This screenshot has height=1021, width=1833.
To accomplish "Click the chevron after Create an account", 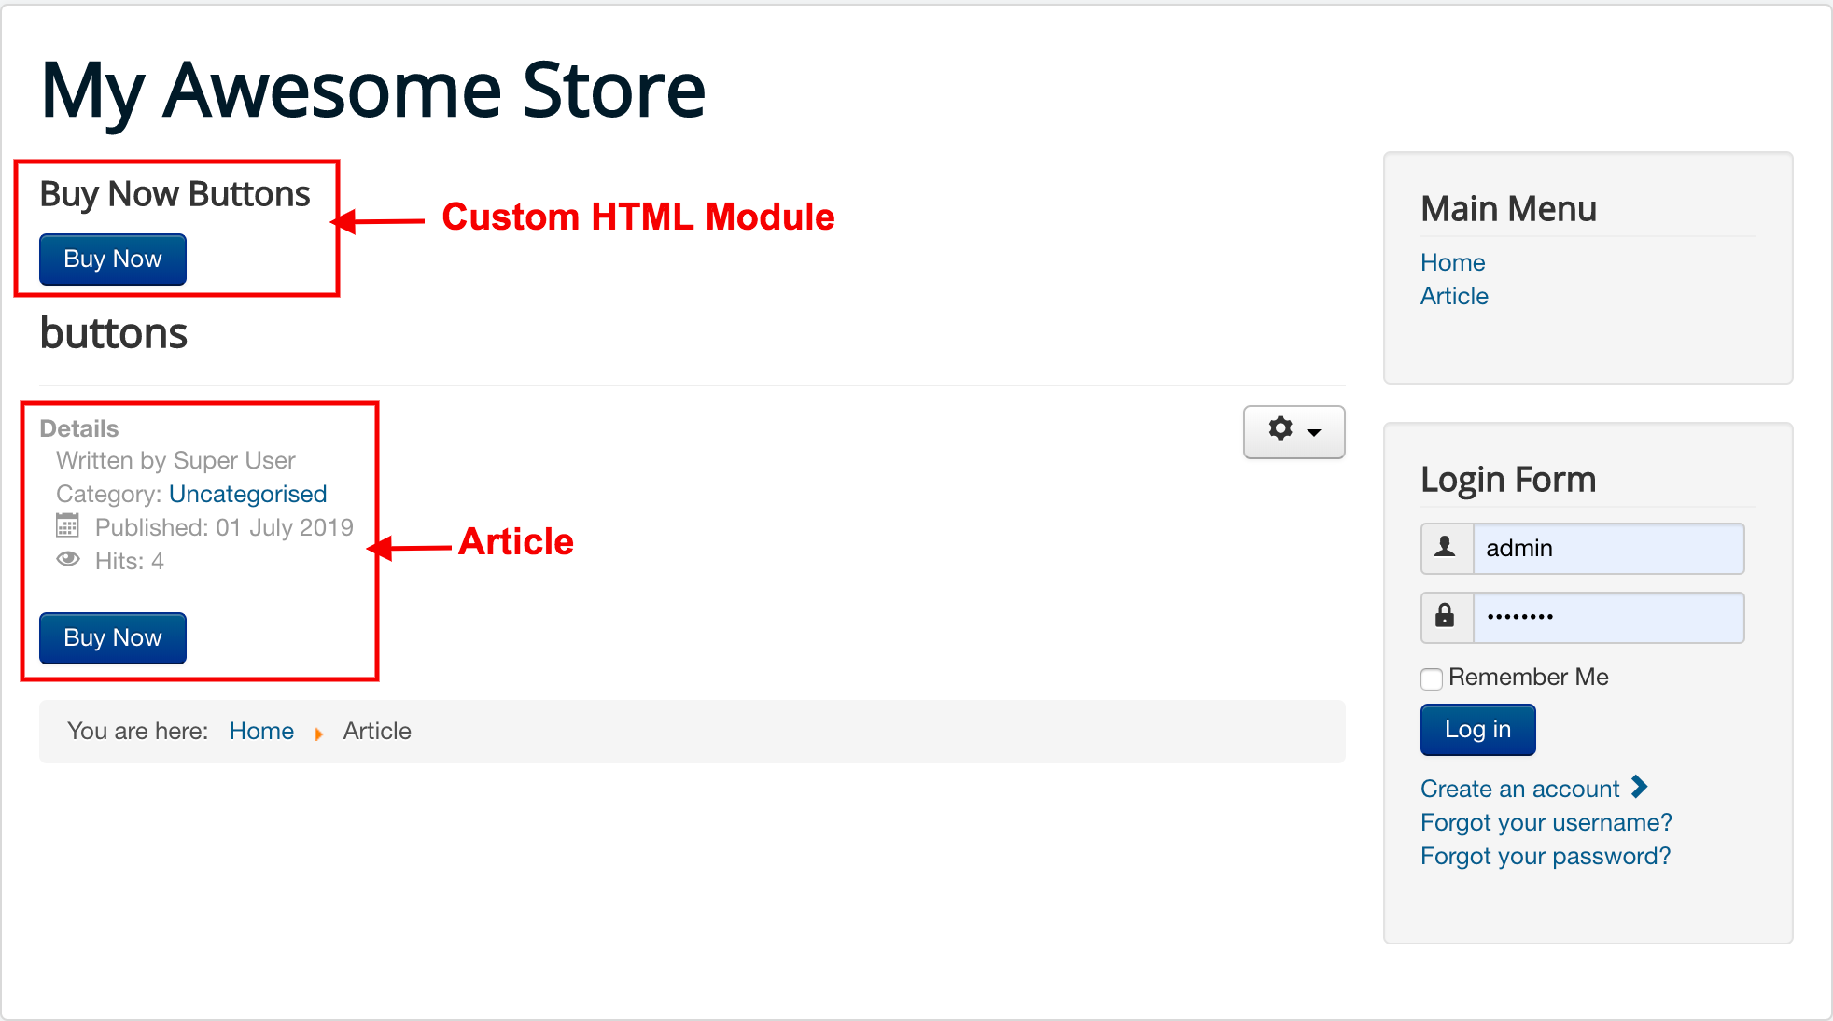I will [x=1640, y=788].
